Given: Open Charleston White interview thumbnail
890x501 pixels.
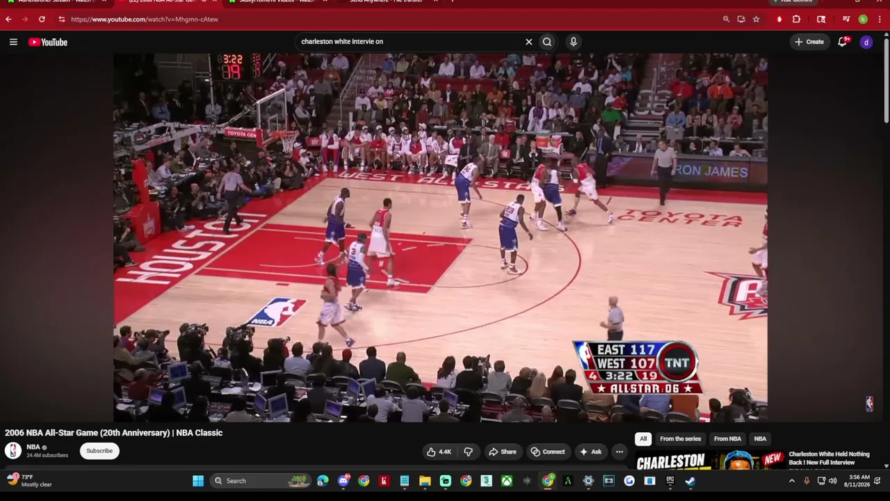Looking at the screenshot, I should pyautogui.click(x=710, y=461).
